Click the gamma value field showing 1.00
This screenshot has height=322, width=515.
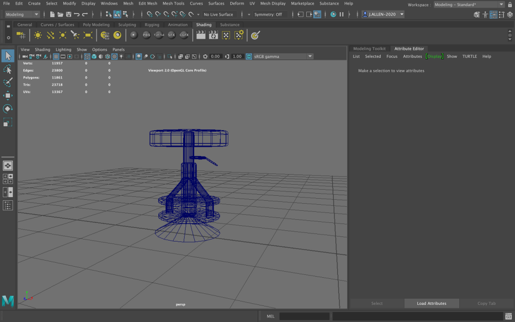[x=237, y=56]
